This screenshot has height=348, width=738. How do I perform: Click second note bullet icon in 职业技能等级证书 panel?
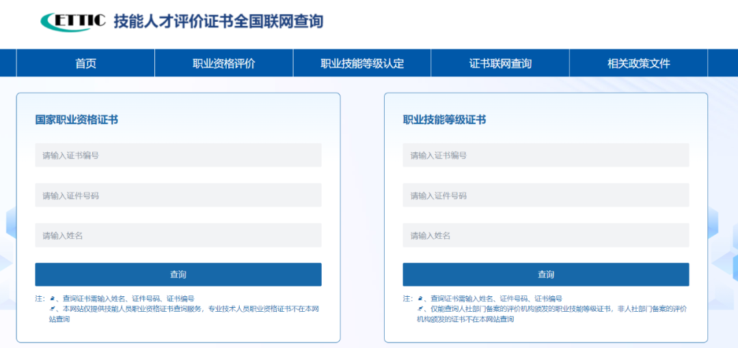pyautogui.click(x=420, y=309)
